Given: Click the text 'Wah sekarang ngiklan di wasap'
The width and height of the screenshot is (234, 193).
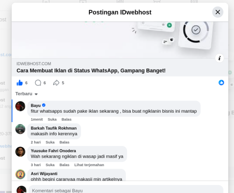Looking at the screenshot, I should [x=64, y=156].
